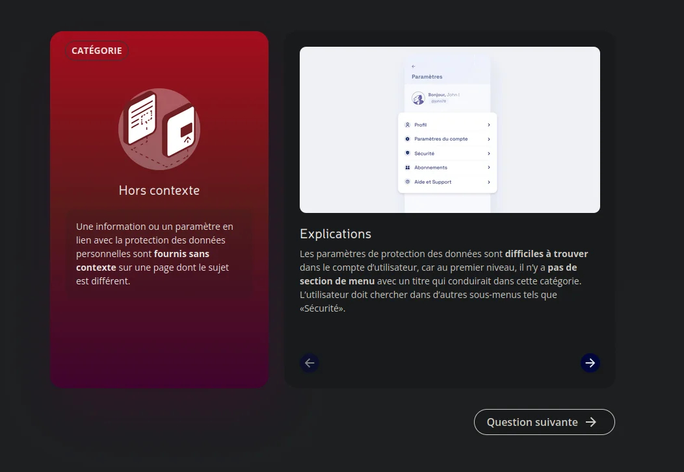Click the Abonnements grid icon
Image resolution: width=684 pixels, height=472 pixels.
tap(408, 168)
